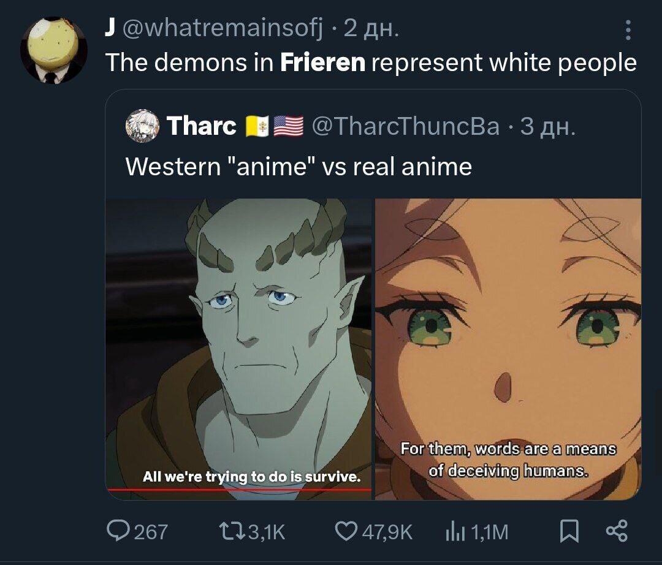Open the left demon image thumbnail

coord(238,349)
